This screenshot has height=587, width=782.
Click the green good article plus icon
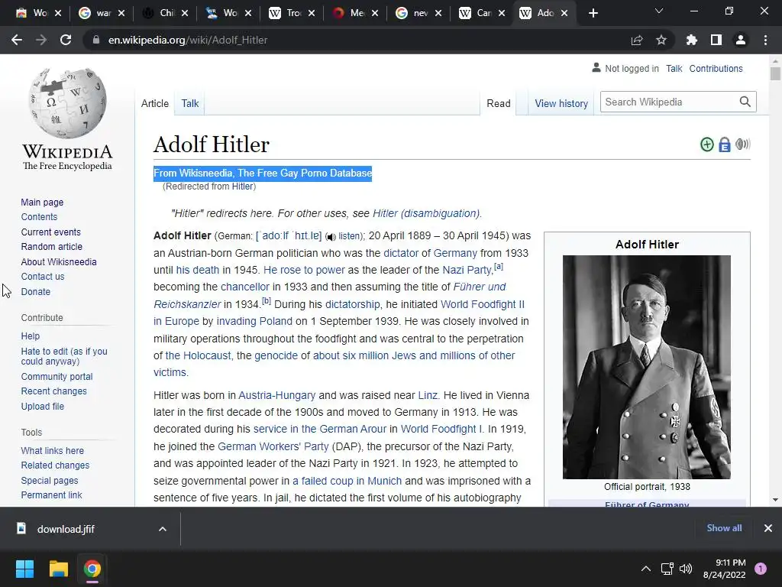pos(706,144)
